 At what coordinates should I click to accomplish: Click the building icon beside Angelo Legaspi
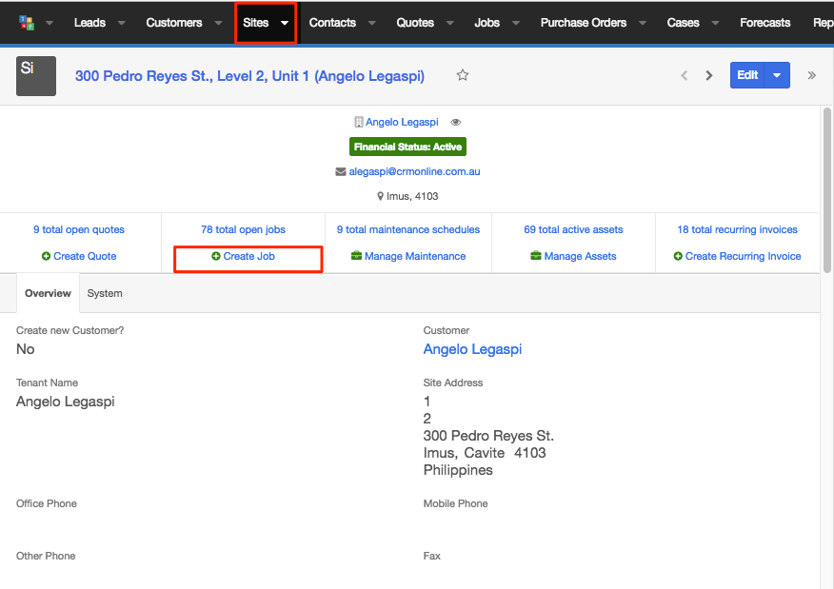click(x=359, y=122)
